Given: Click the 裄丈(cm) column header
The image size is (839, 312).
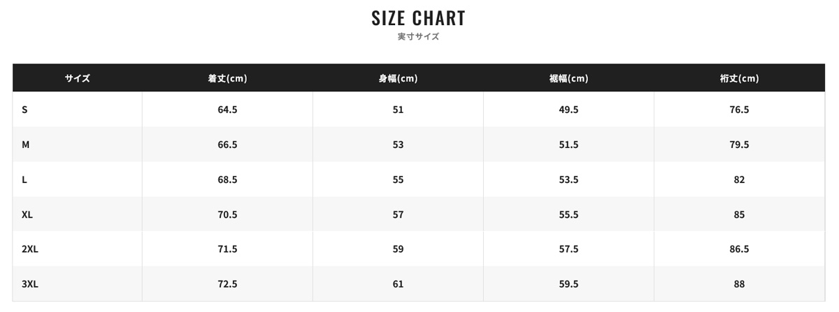Looking at the screenshot, I should [x=740, y=78].
